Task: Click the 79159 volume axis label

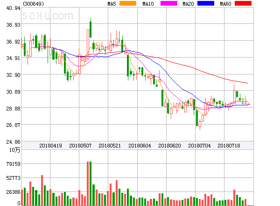Action: pyautogui.click(x=13, y=164)
